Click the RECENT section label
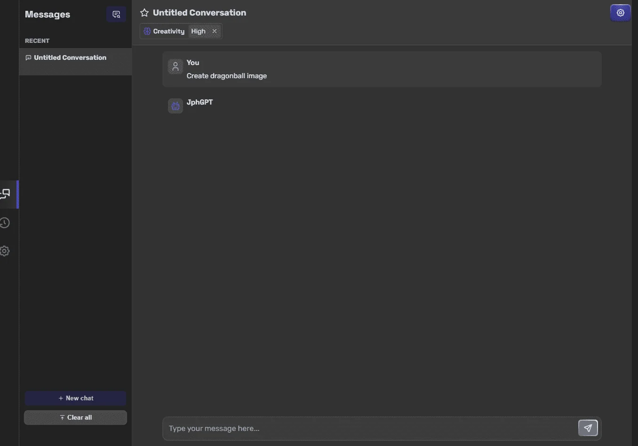The height and width of the screenshot is (446, 638). (x=37, y=41)
